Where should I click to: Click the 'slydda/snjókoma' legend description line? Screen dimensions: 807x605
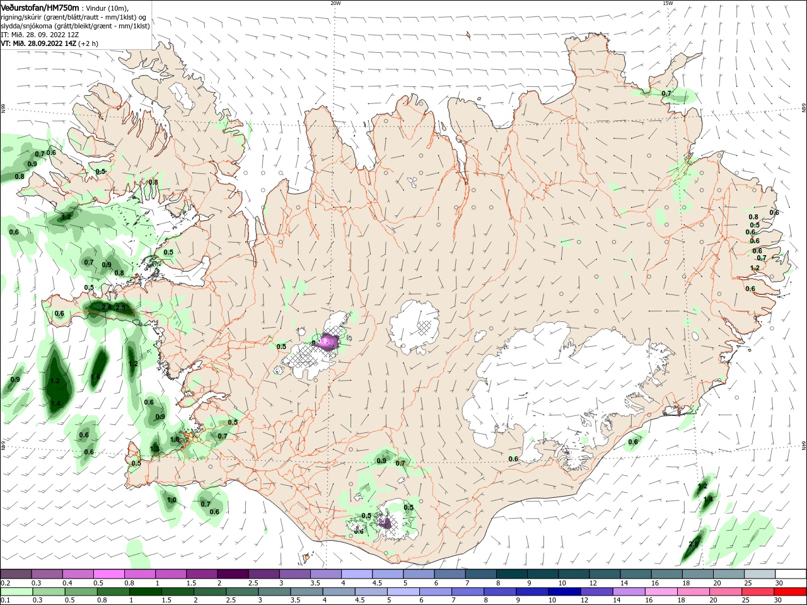pyautogui.click(x=75, y=26)
